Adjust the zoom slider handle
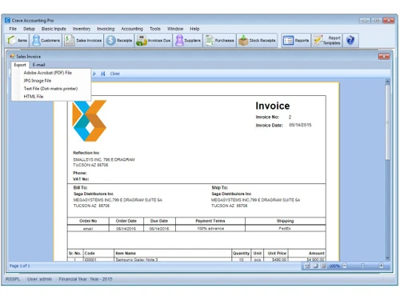Screen dimensions: 400x300 362,266
